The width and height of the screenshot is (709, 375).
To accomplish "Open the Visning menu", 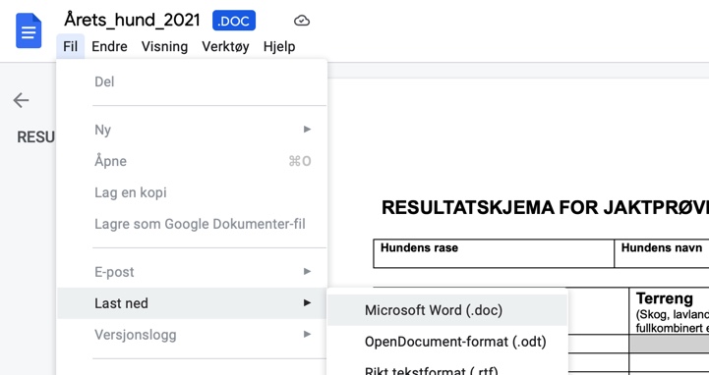I will point(164,46).
